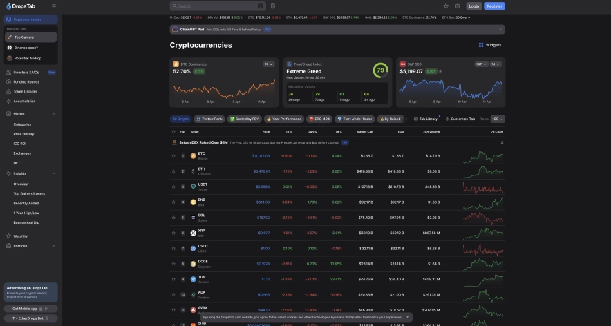611x326 pixels.
Task: Click the Register button
Action: tap(494, 6)
